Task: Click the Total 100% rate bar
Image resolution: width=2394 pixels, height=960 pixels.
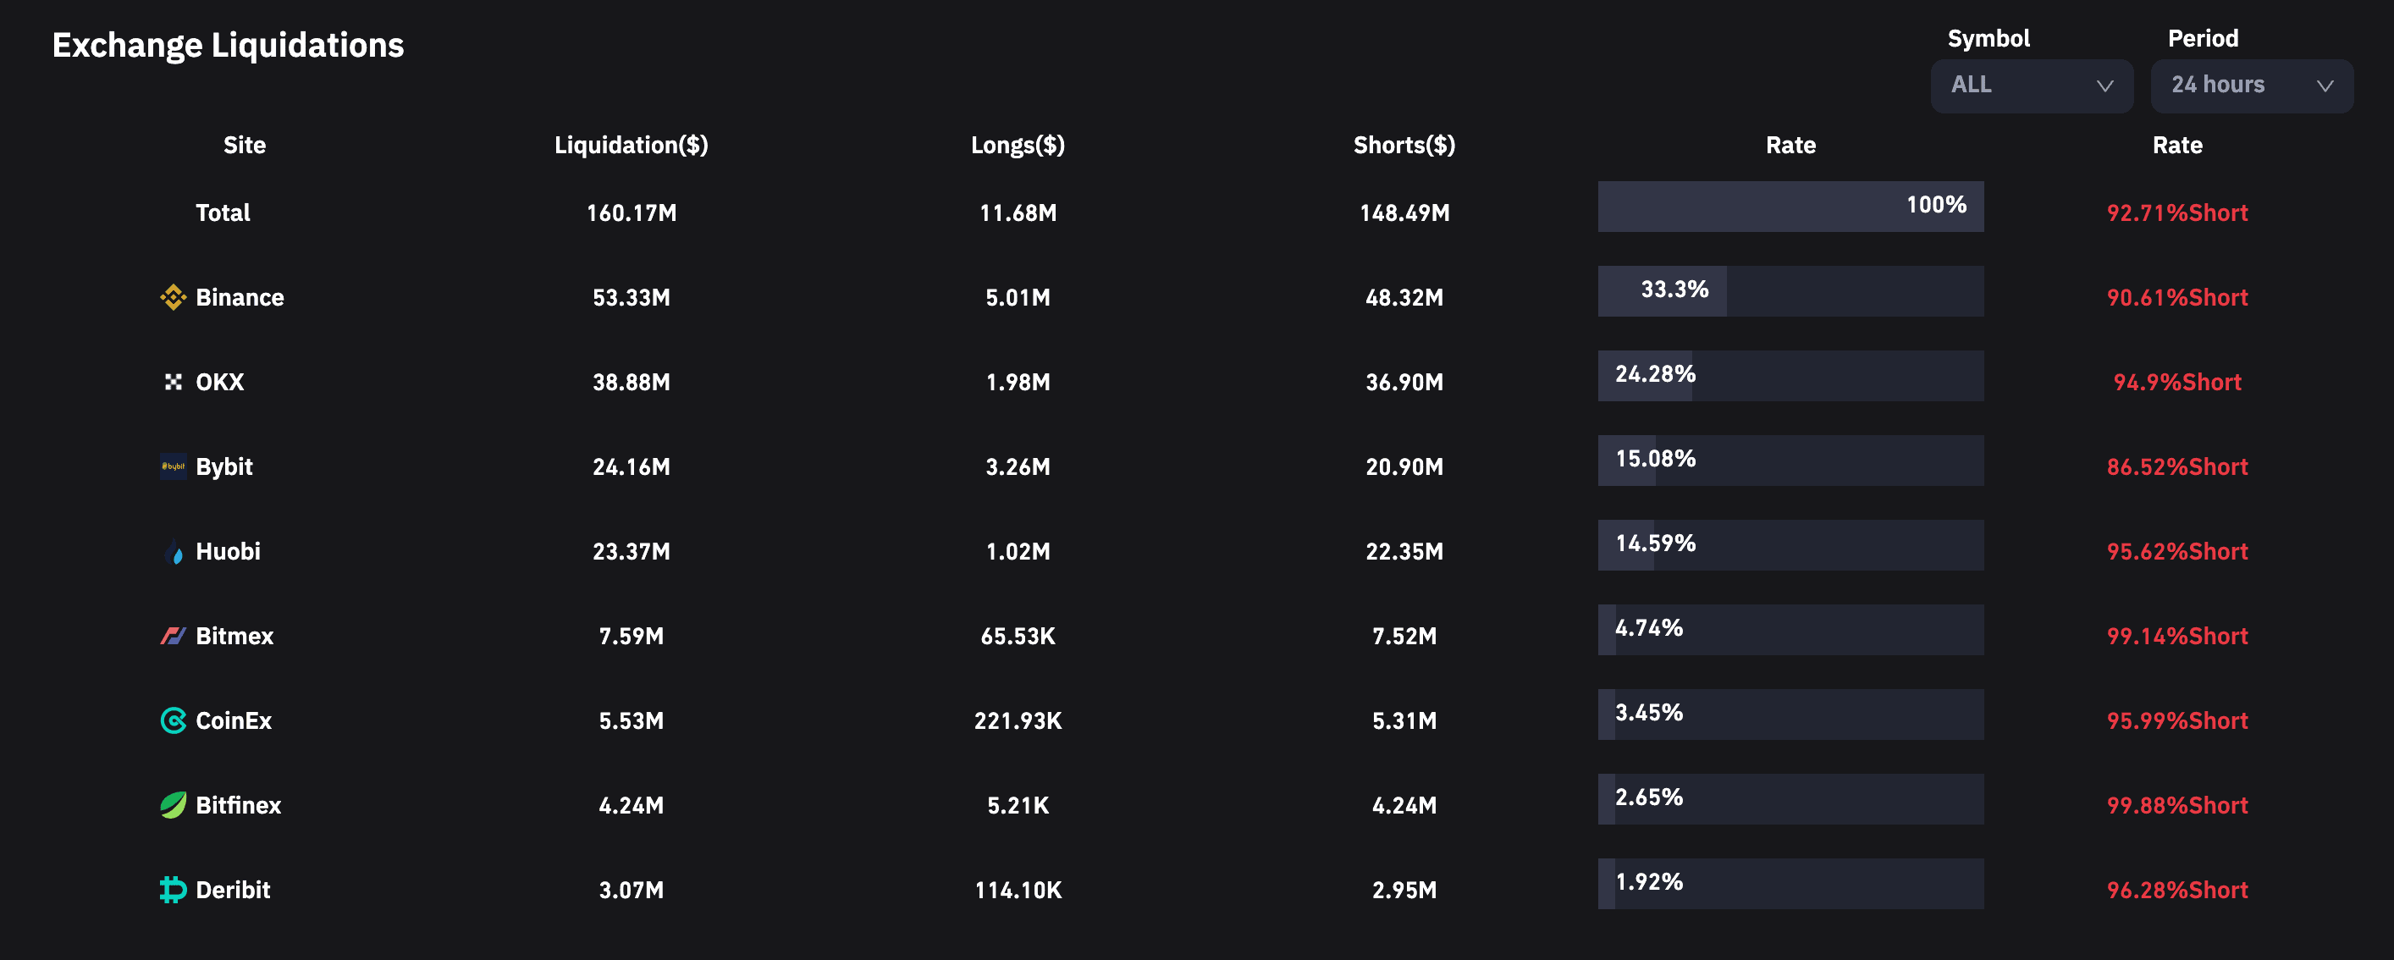Action: click(1790, 207)
